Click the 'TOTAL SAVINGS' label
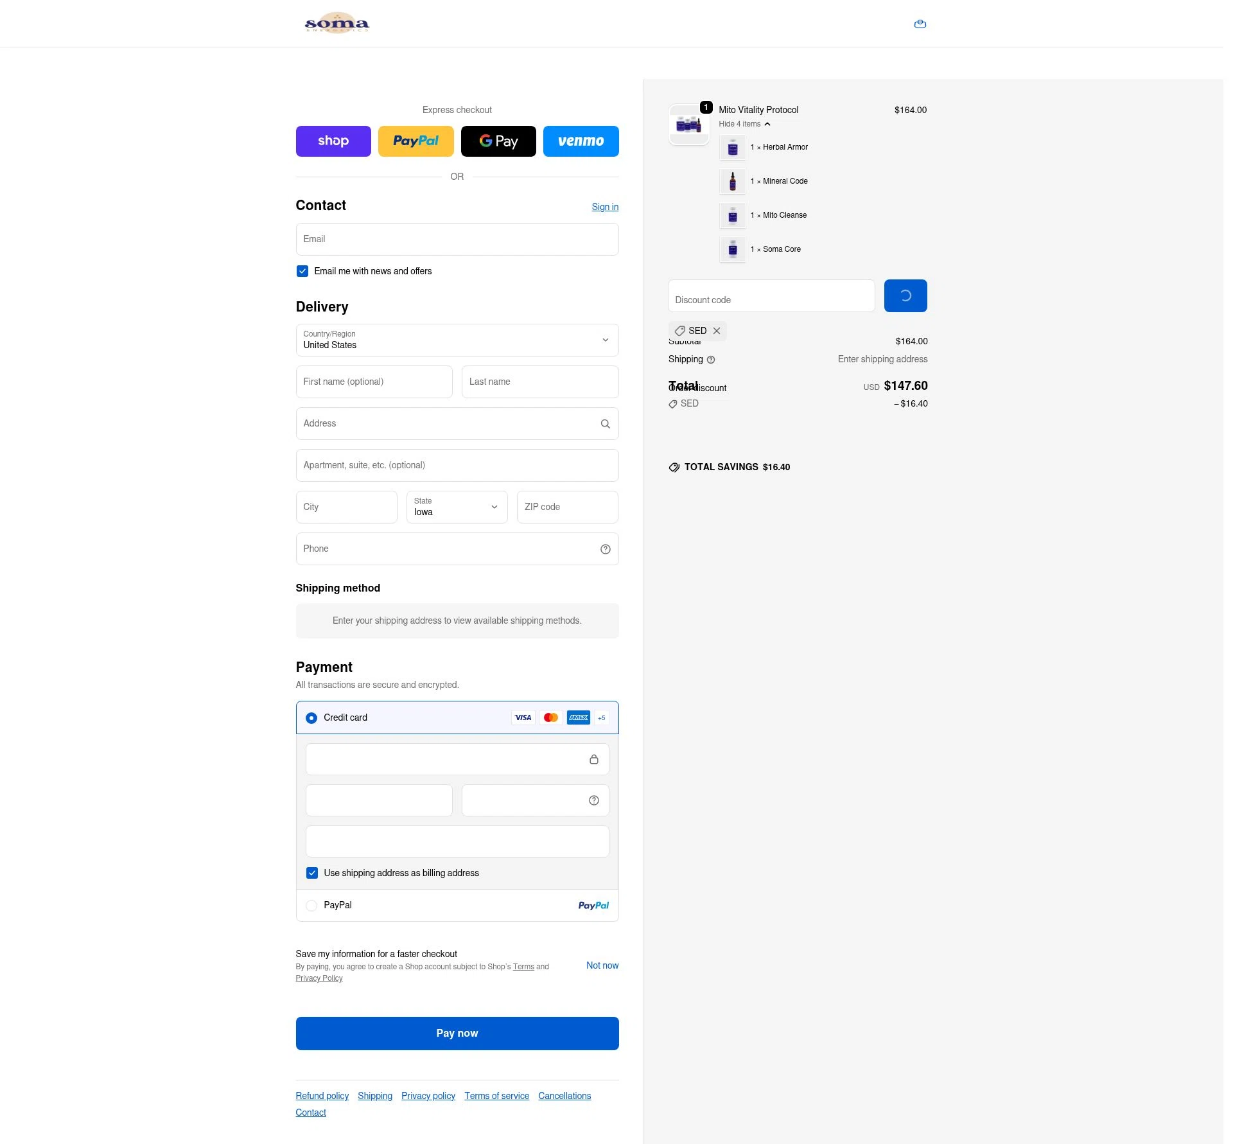 (721, 468)
